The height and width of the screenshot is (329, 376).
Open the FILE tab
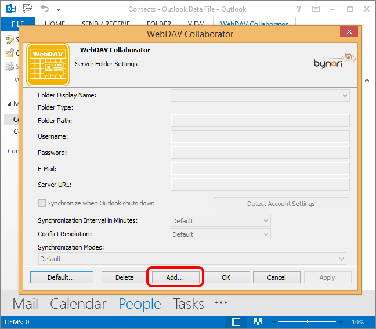pos(18,24)
